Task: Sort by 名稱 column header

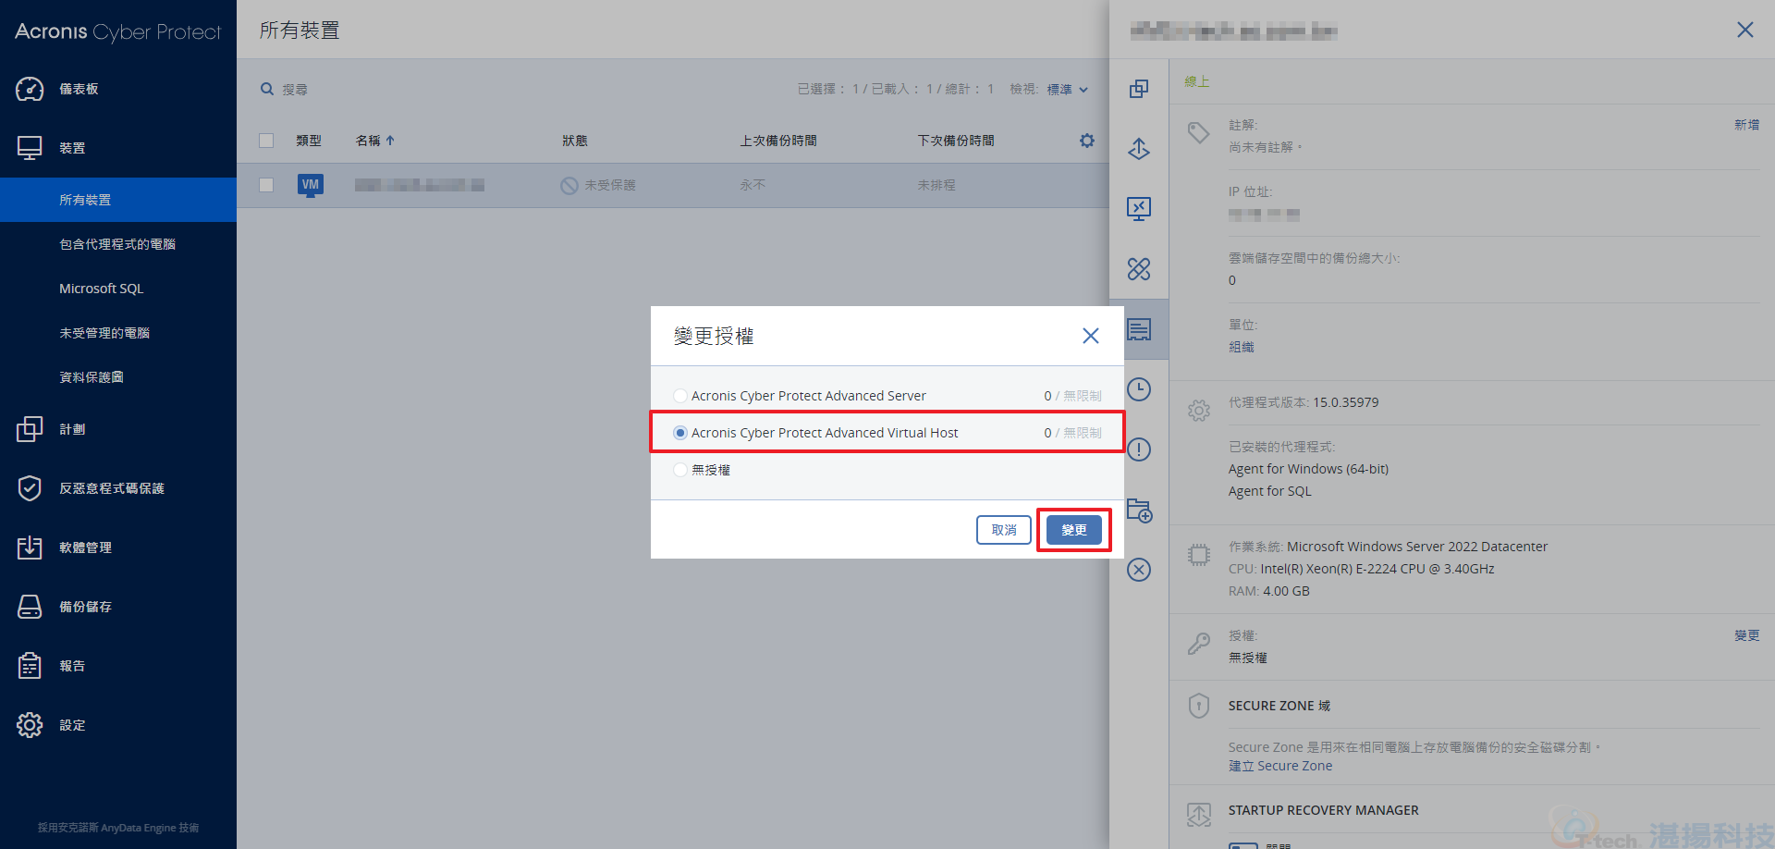Action: (375, 141)
